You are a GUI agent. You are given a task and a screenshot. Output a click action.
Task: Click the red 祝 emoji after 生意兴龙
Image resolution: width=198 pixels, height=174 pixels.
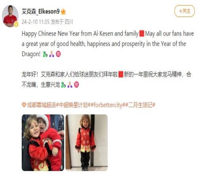pyautogui.click(x=76, y=85)
